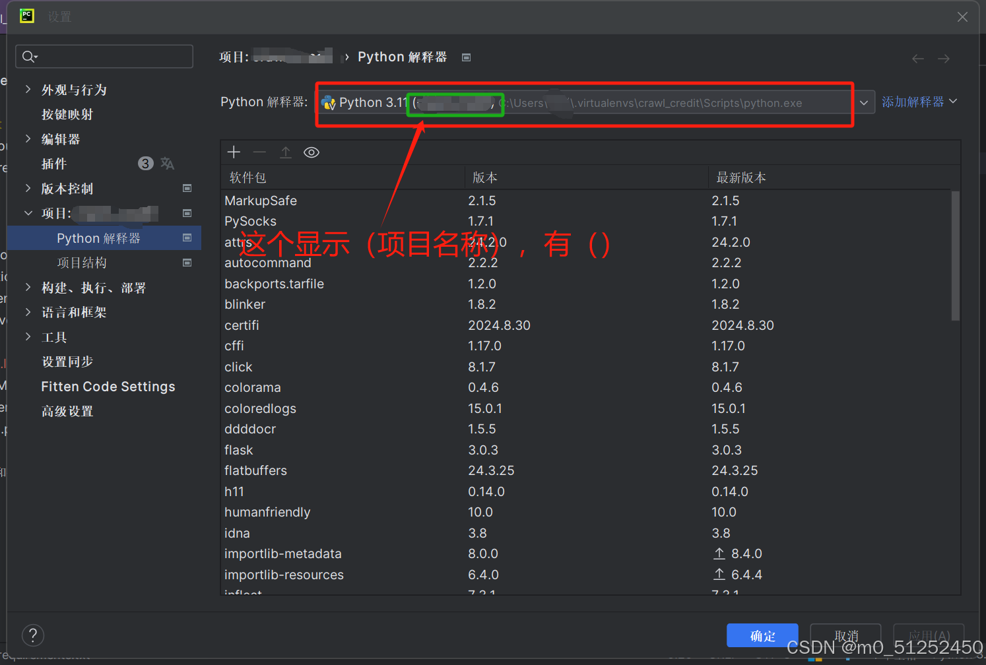This screenshot has height=665, width=986.
Task: Click project-level icon beside Python 解释器 tree item
Action: 187,237
